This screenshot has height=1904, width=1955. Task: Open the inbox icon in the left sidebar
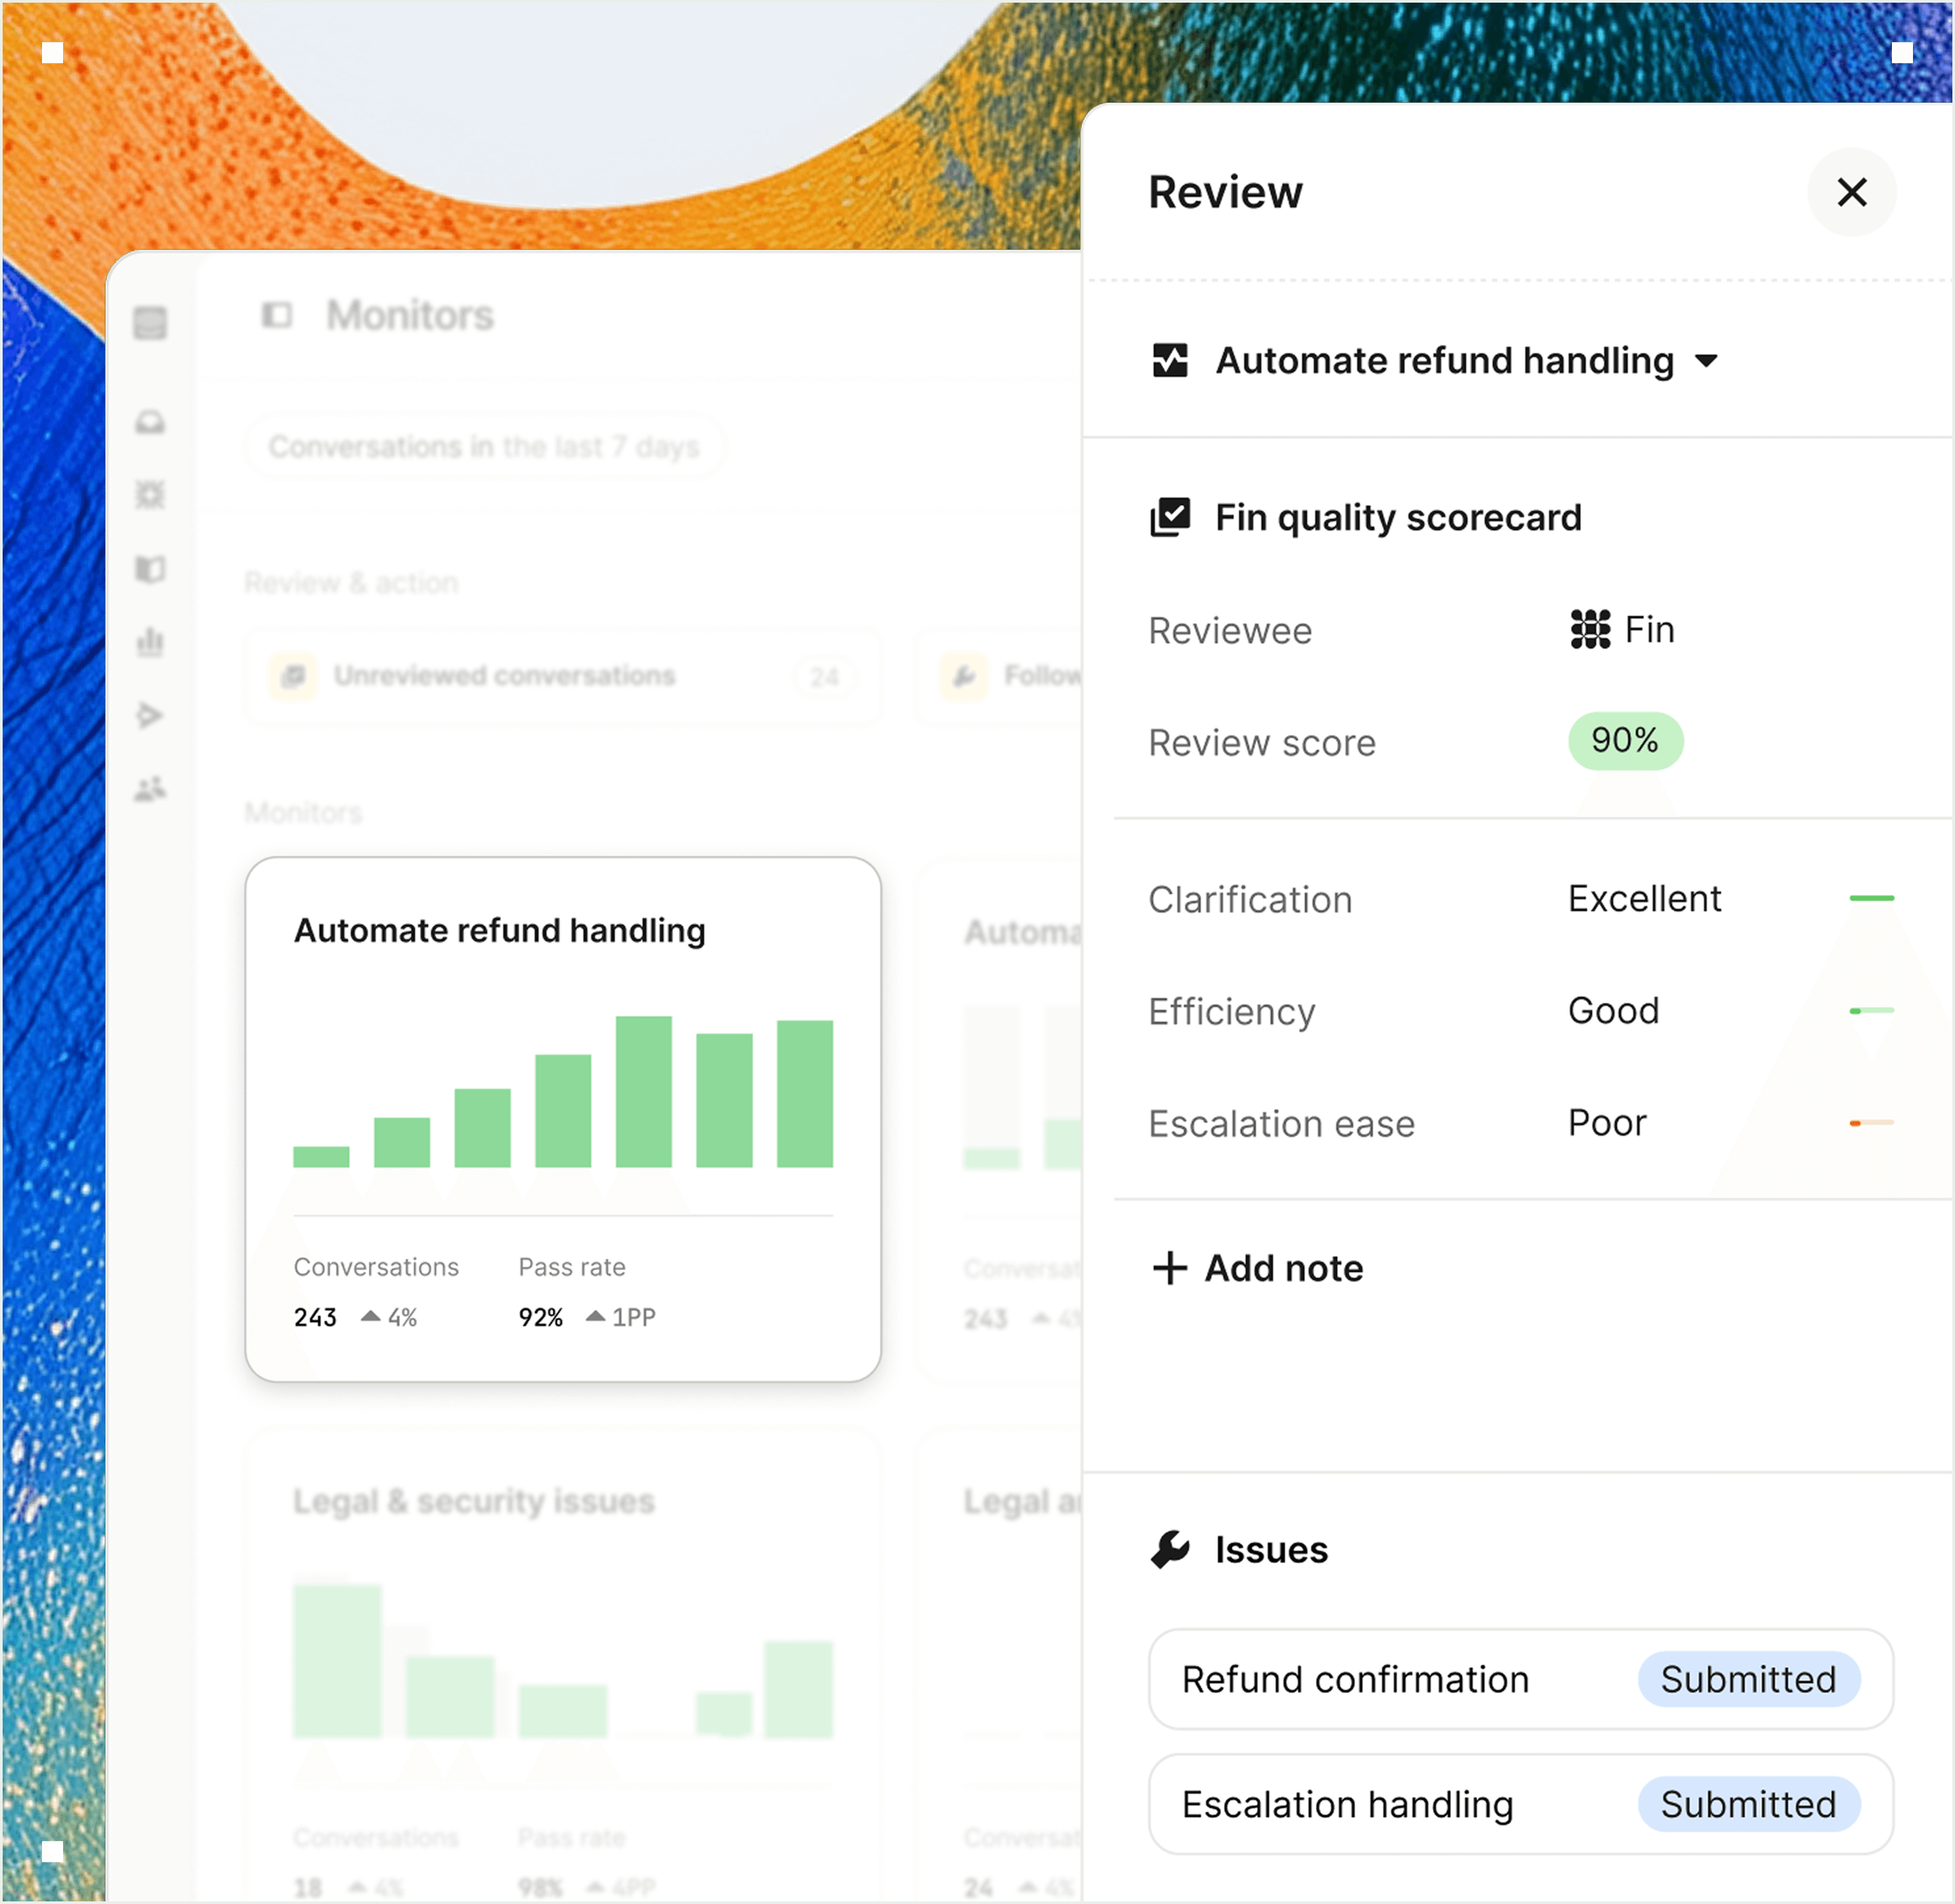pos(150,423)
